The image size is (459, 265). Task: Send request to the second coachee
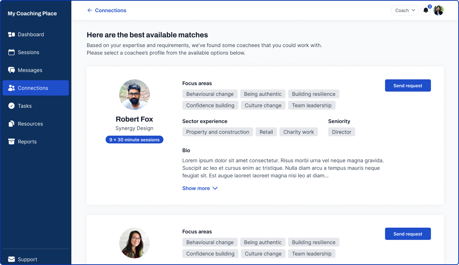(408, 234)
